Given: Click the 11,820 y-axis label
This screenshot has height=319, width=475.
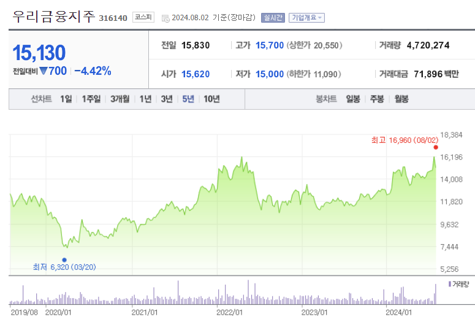Looking at the screenshot, I should (x=451, y=202).
